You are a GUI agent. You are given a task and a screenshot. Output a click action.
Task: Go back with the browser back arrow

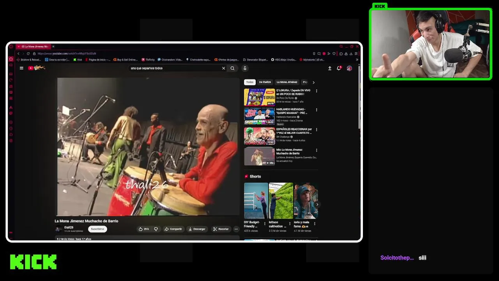[18, 53]
